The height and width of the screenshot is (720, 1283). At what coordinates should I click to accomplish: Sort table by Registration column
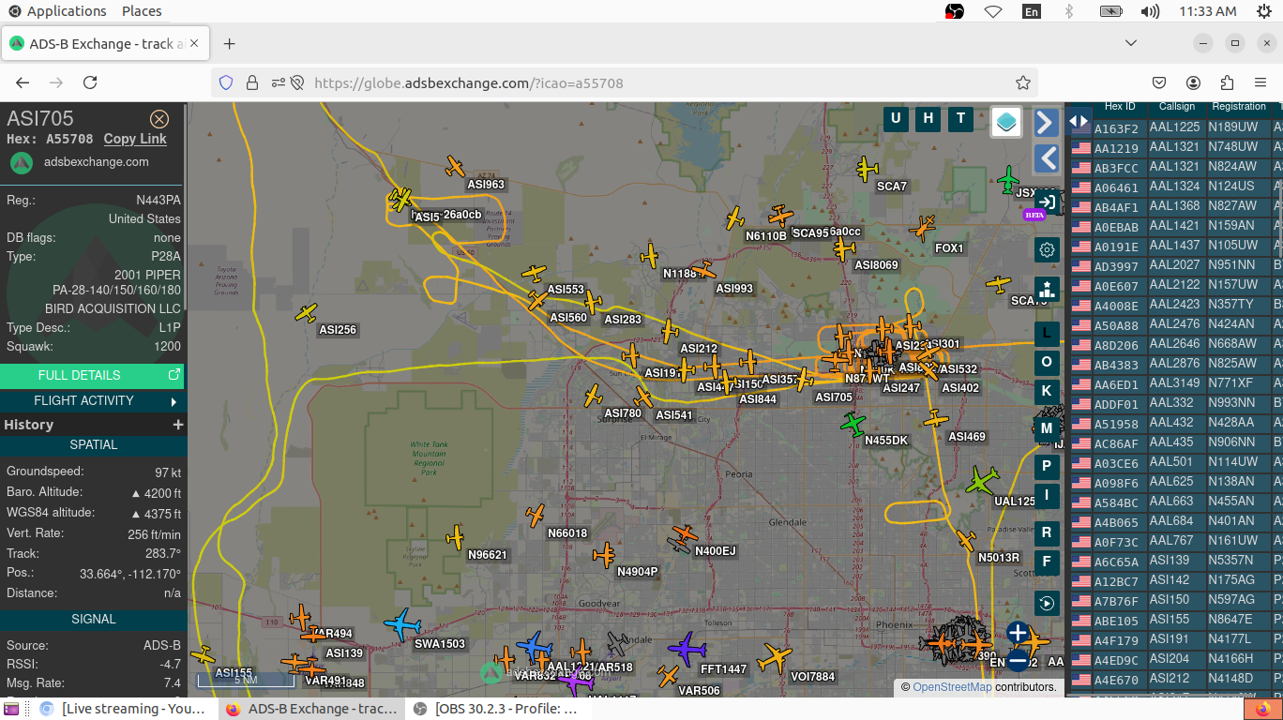(x=1239, y=107)
